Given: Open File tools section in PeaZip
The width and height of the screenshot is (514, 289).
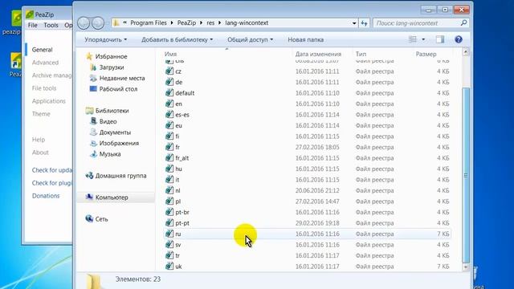Looking at the screenshot, I should coord(44,88).
